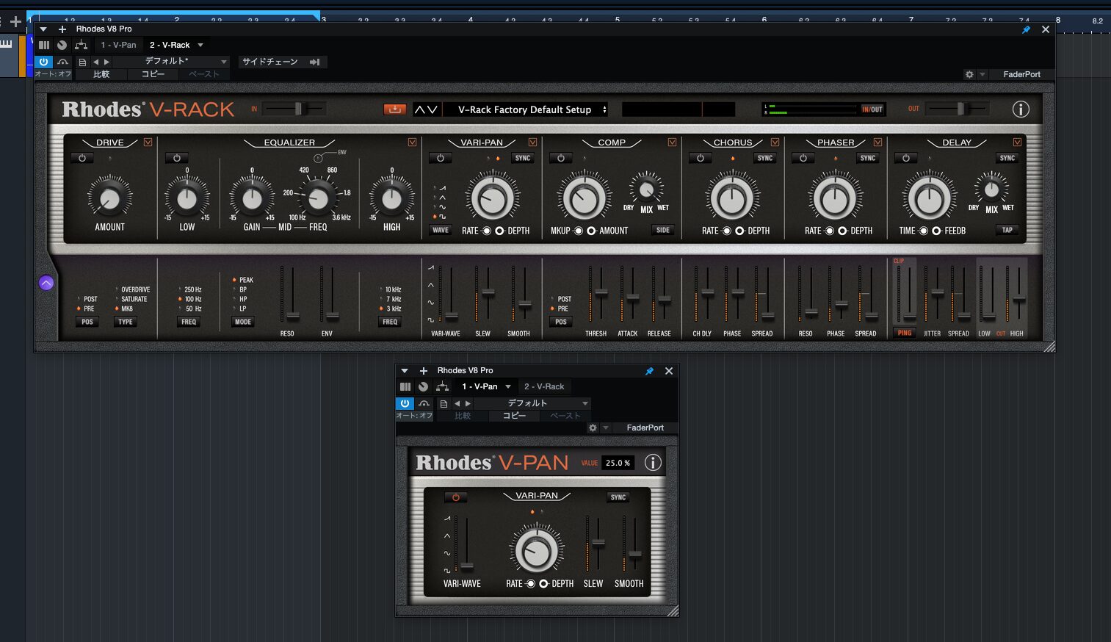This screenshot has width=1111, height=642.
Task: Click the V-Rack IN level slider
Action: [x=294, y=109]
